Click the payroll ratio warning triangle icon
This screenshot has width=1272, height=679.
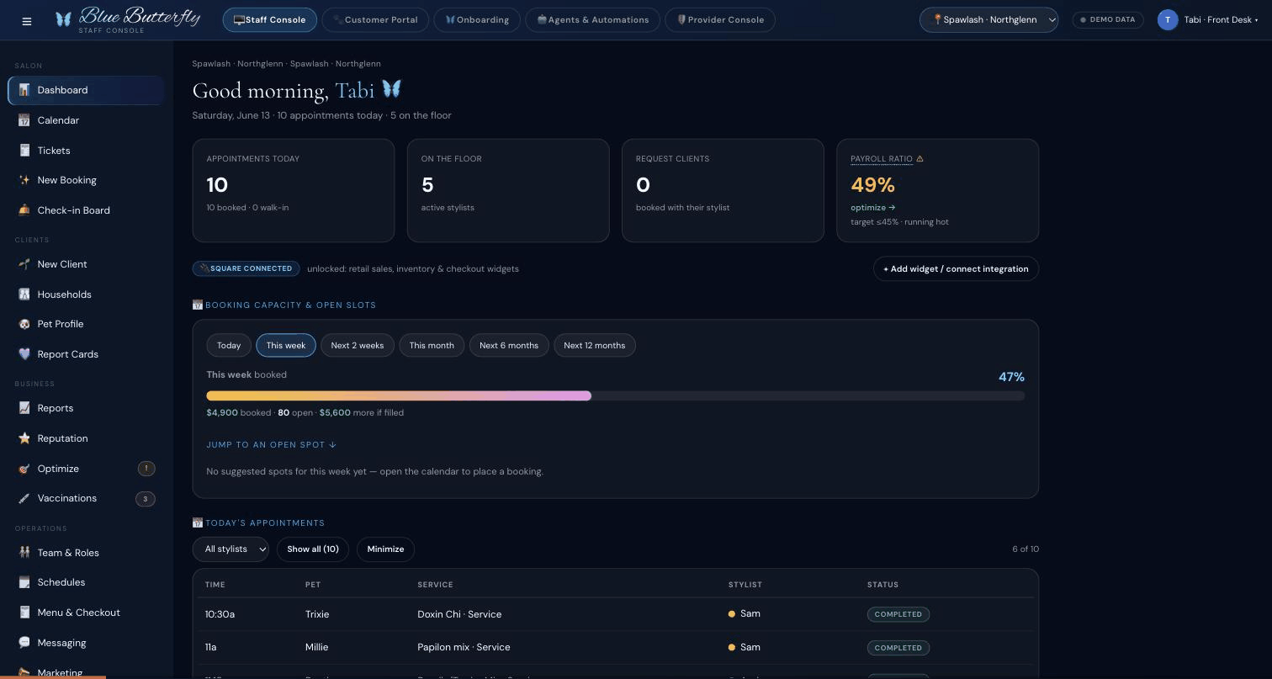click(920, 159)
